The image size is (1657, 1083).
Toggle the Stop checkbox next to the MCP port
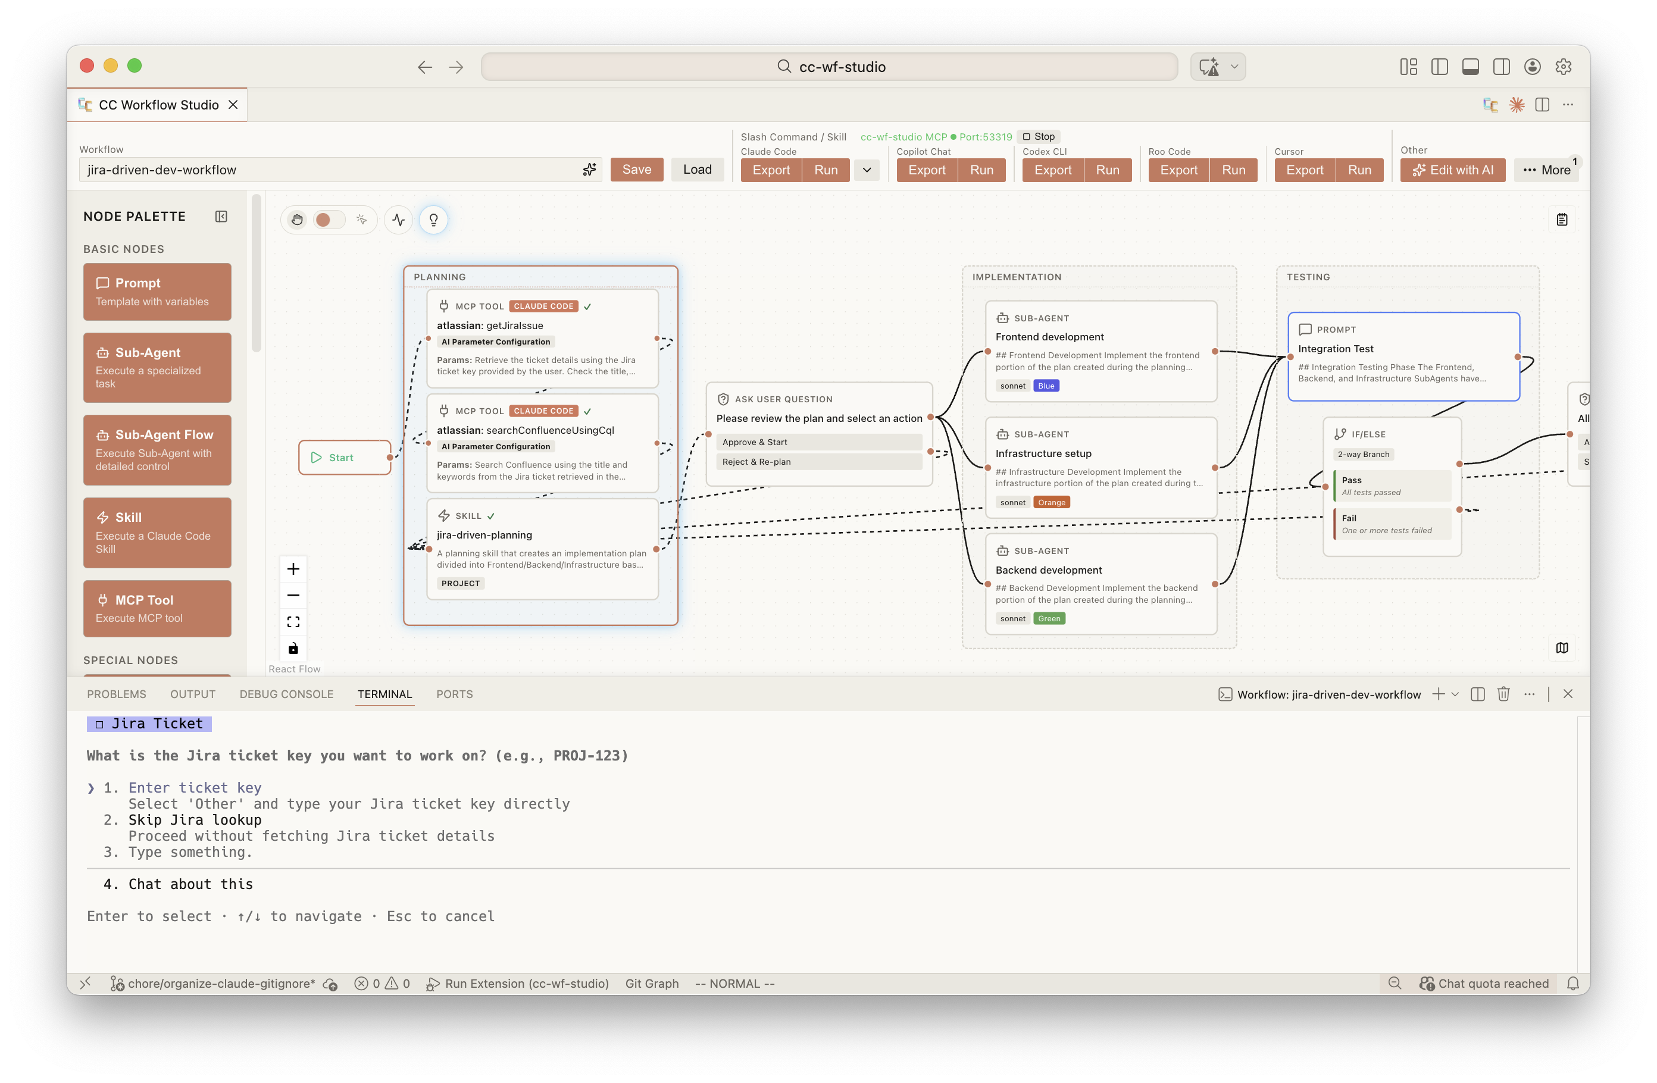1026,136
